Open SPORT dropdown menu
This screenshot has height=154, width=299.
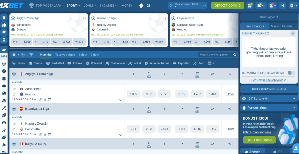[x=73, y=6]
